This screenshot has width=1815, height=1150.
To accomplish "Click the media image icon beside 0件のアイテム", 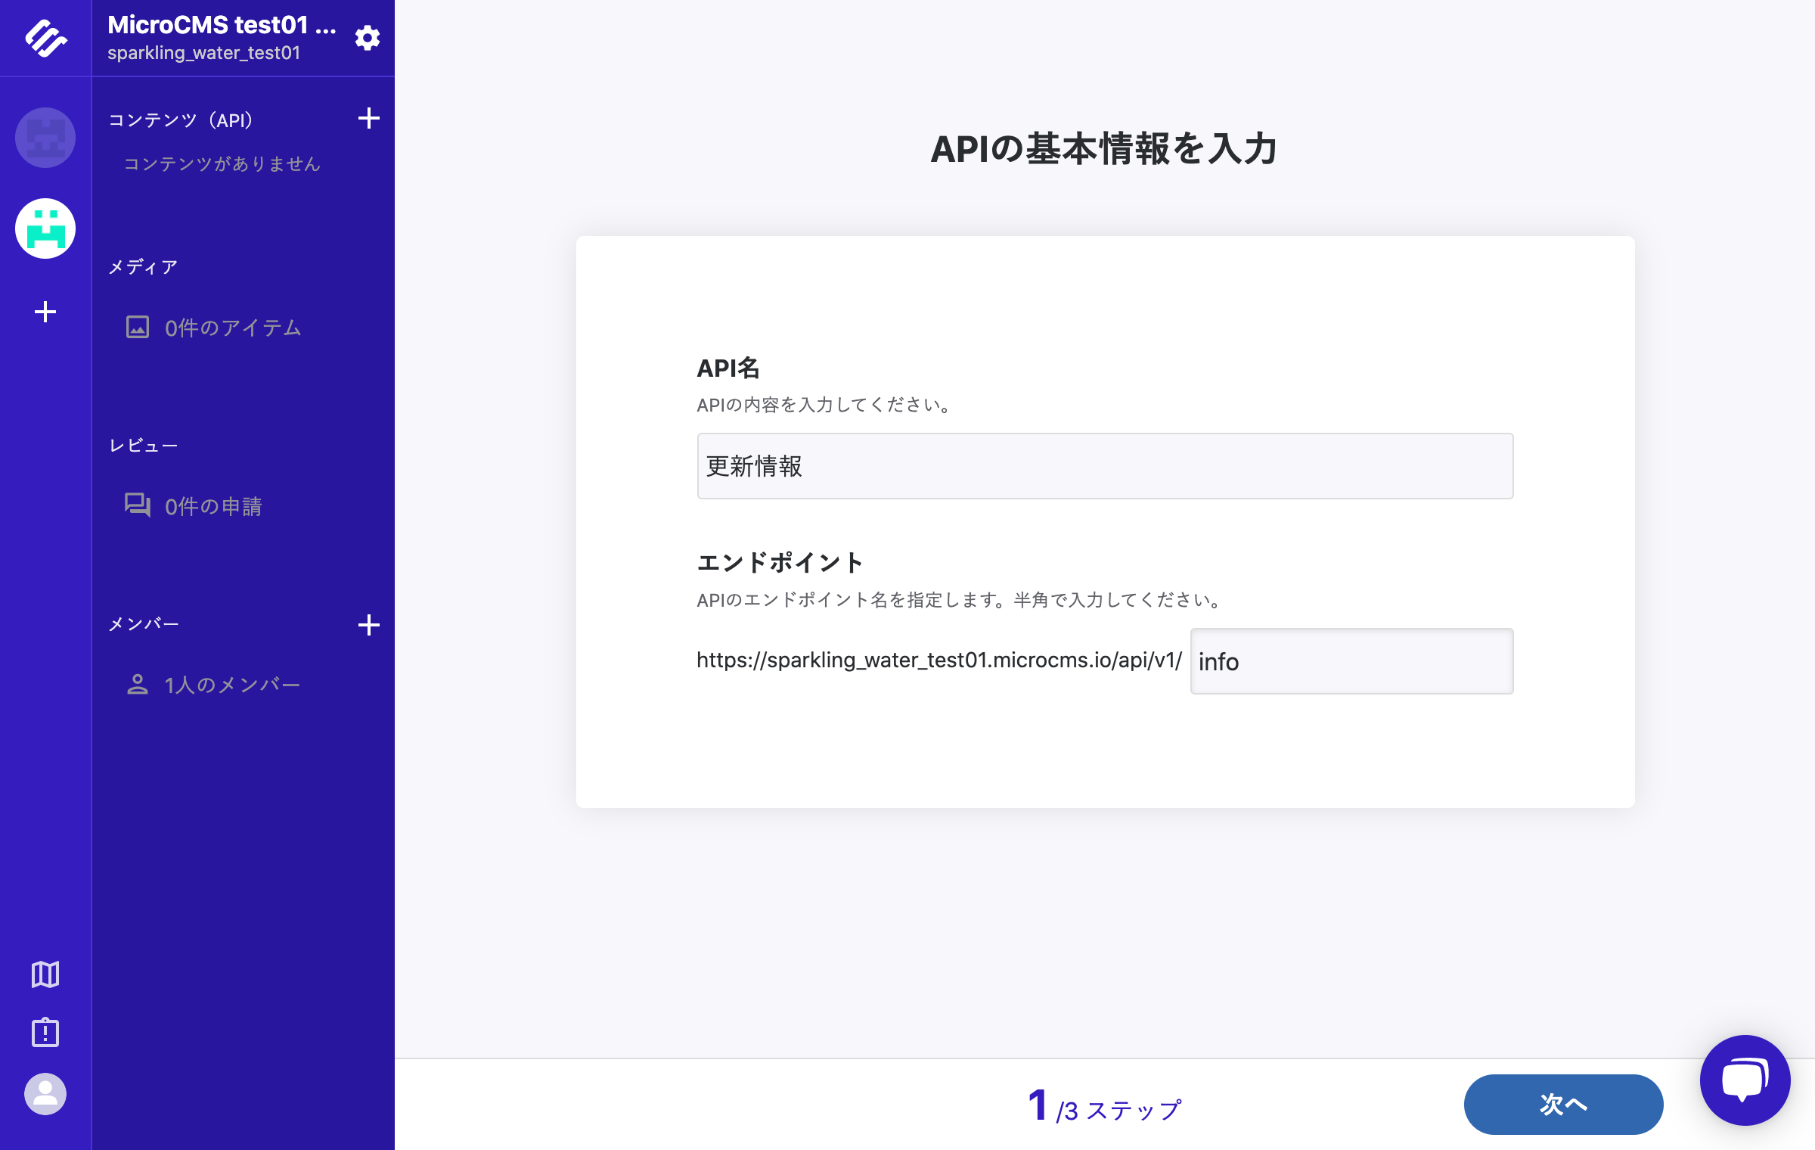I will click(x=138, y=328).
